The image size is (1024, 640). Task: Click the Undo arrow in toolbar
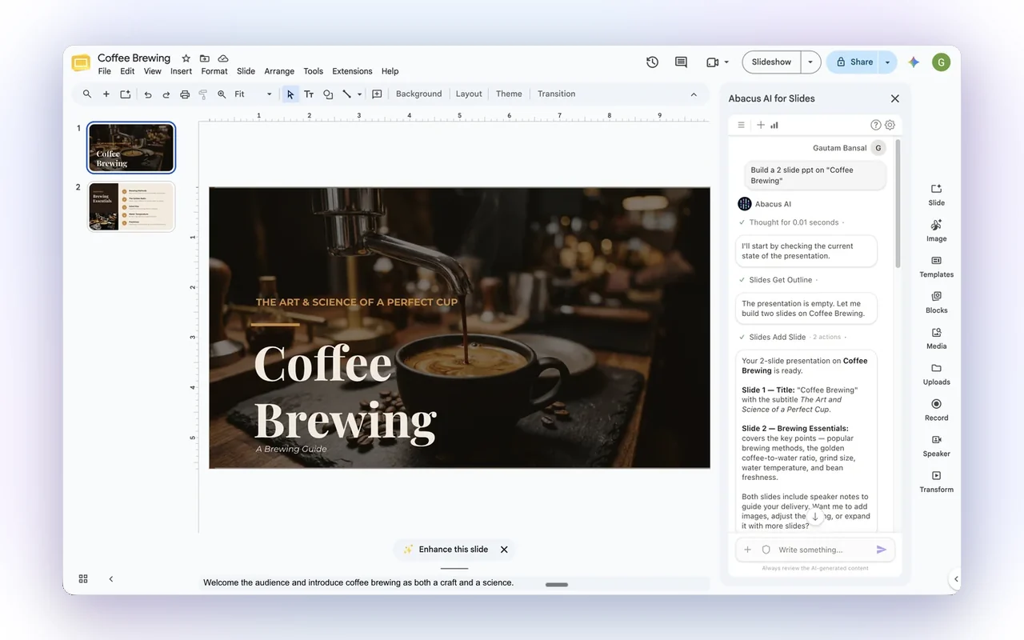148,94
